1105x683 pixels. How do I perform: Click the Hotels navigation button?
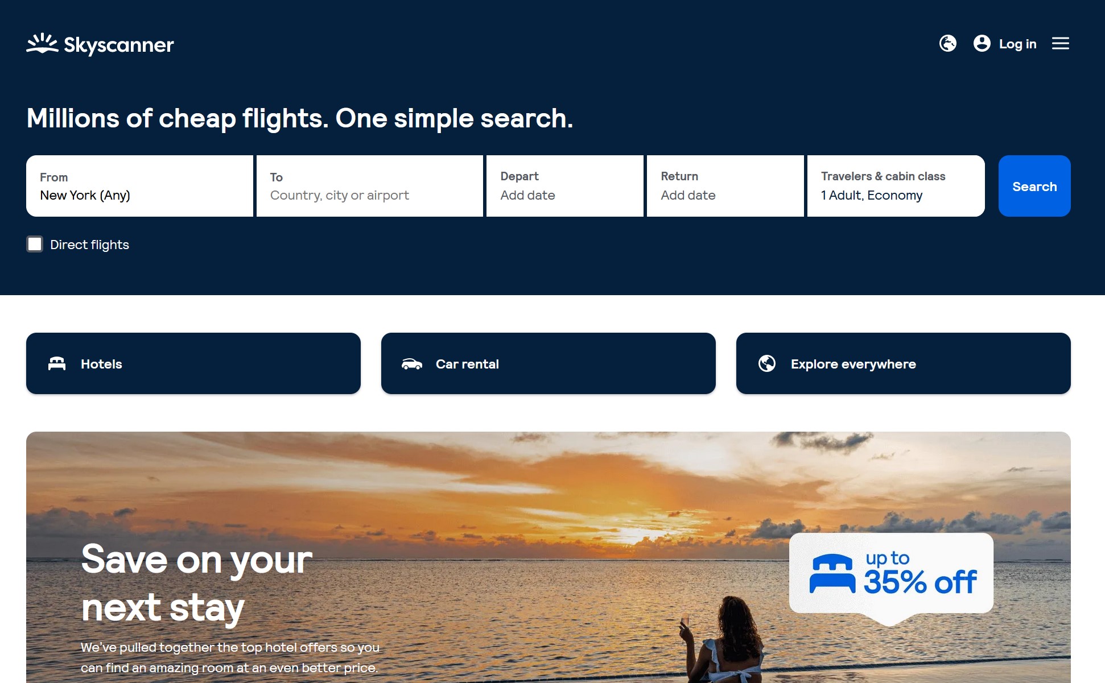(x=192, y=363)
